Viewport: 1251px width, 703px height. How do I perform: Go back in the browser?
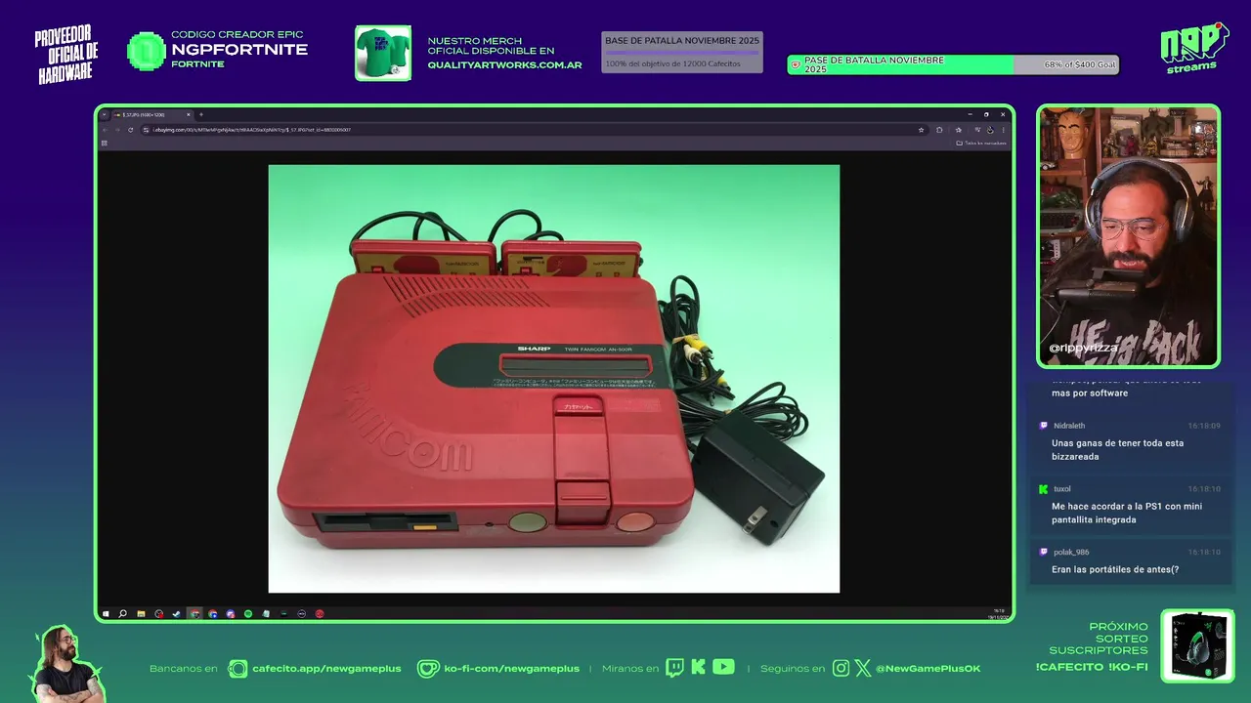pyautogui.click(x=105, y=129)
